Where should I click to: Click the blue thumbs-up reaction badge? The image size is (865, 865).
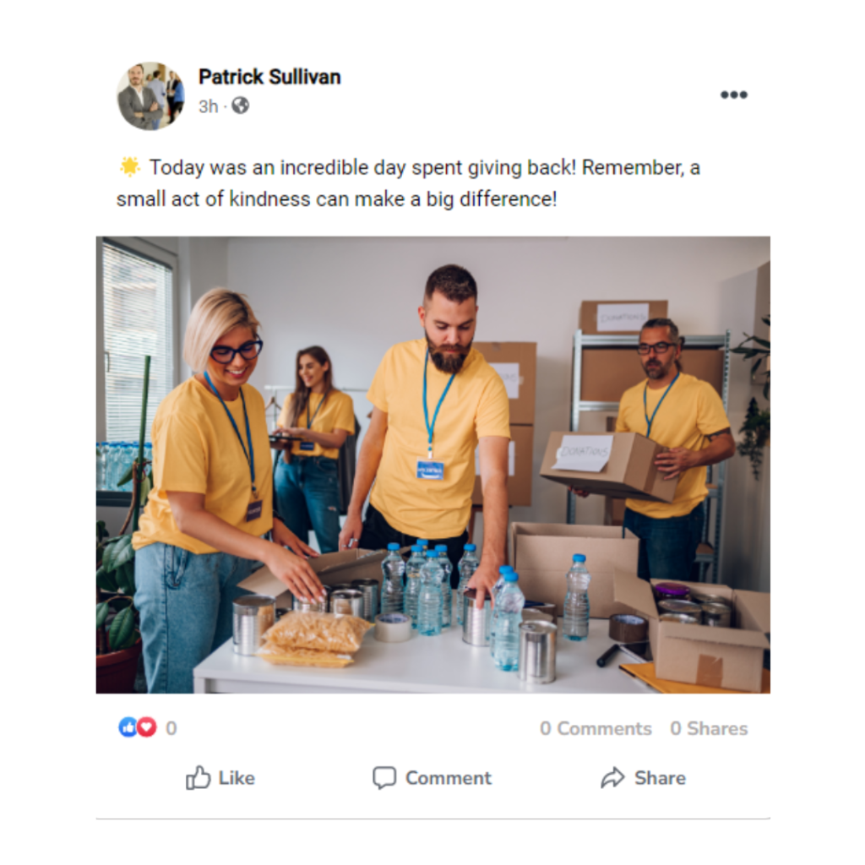(128, 727)
